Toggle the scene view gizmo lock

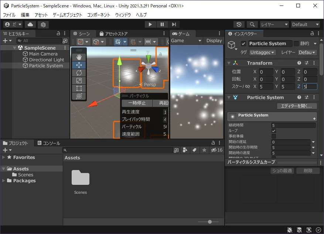click(160, 54)
